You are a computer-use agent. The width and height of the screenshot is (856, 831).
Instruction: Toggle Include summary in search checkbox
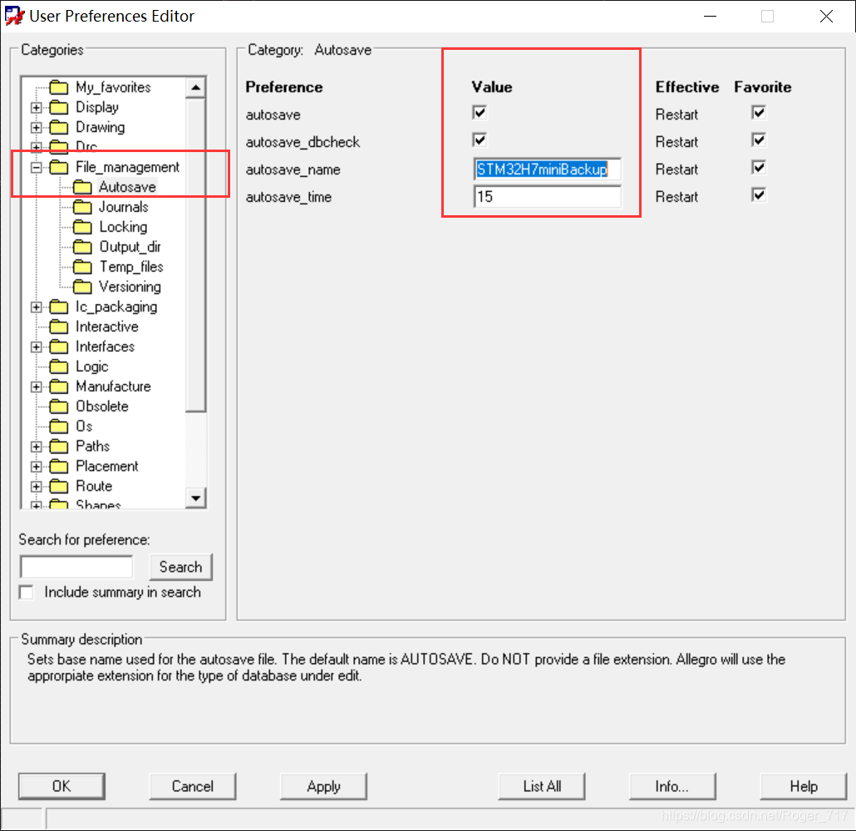coord(27,593)
